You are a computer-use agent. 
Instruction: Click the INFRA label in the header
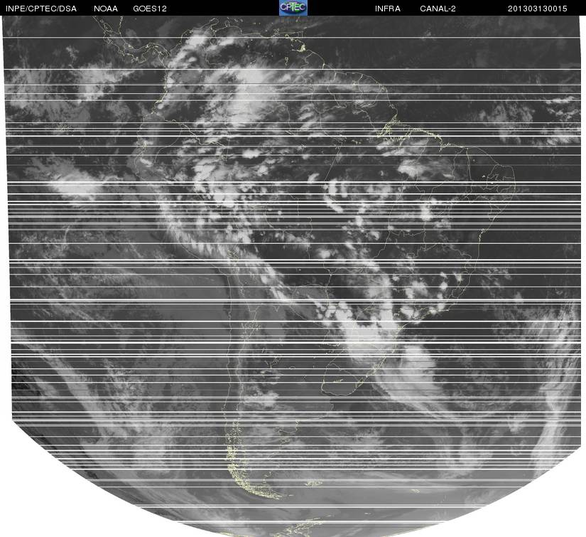pos(388,9)
